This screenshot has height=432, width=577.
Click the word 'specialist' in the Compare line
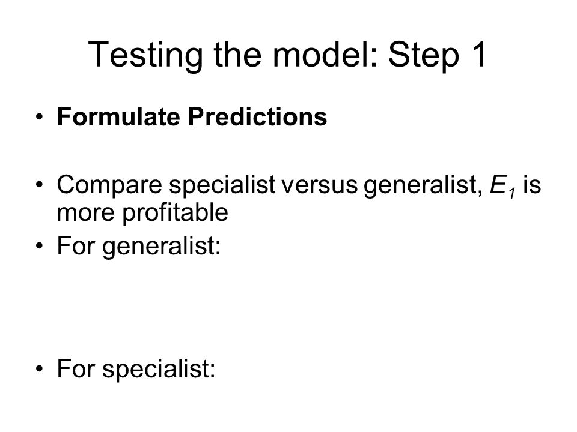coord(222,185)
